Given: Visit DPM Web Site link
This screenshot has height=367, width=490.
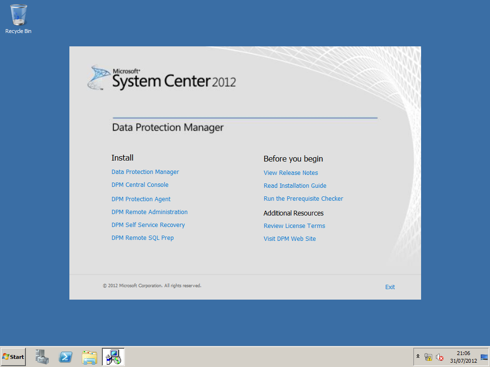Looking at the screenshot, I should (290, 239).
